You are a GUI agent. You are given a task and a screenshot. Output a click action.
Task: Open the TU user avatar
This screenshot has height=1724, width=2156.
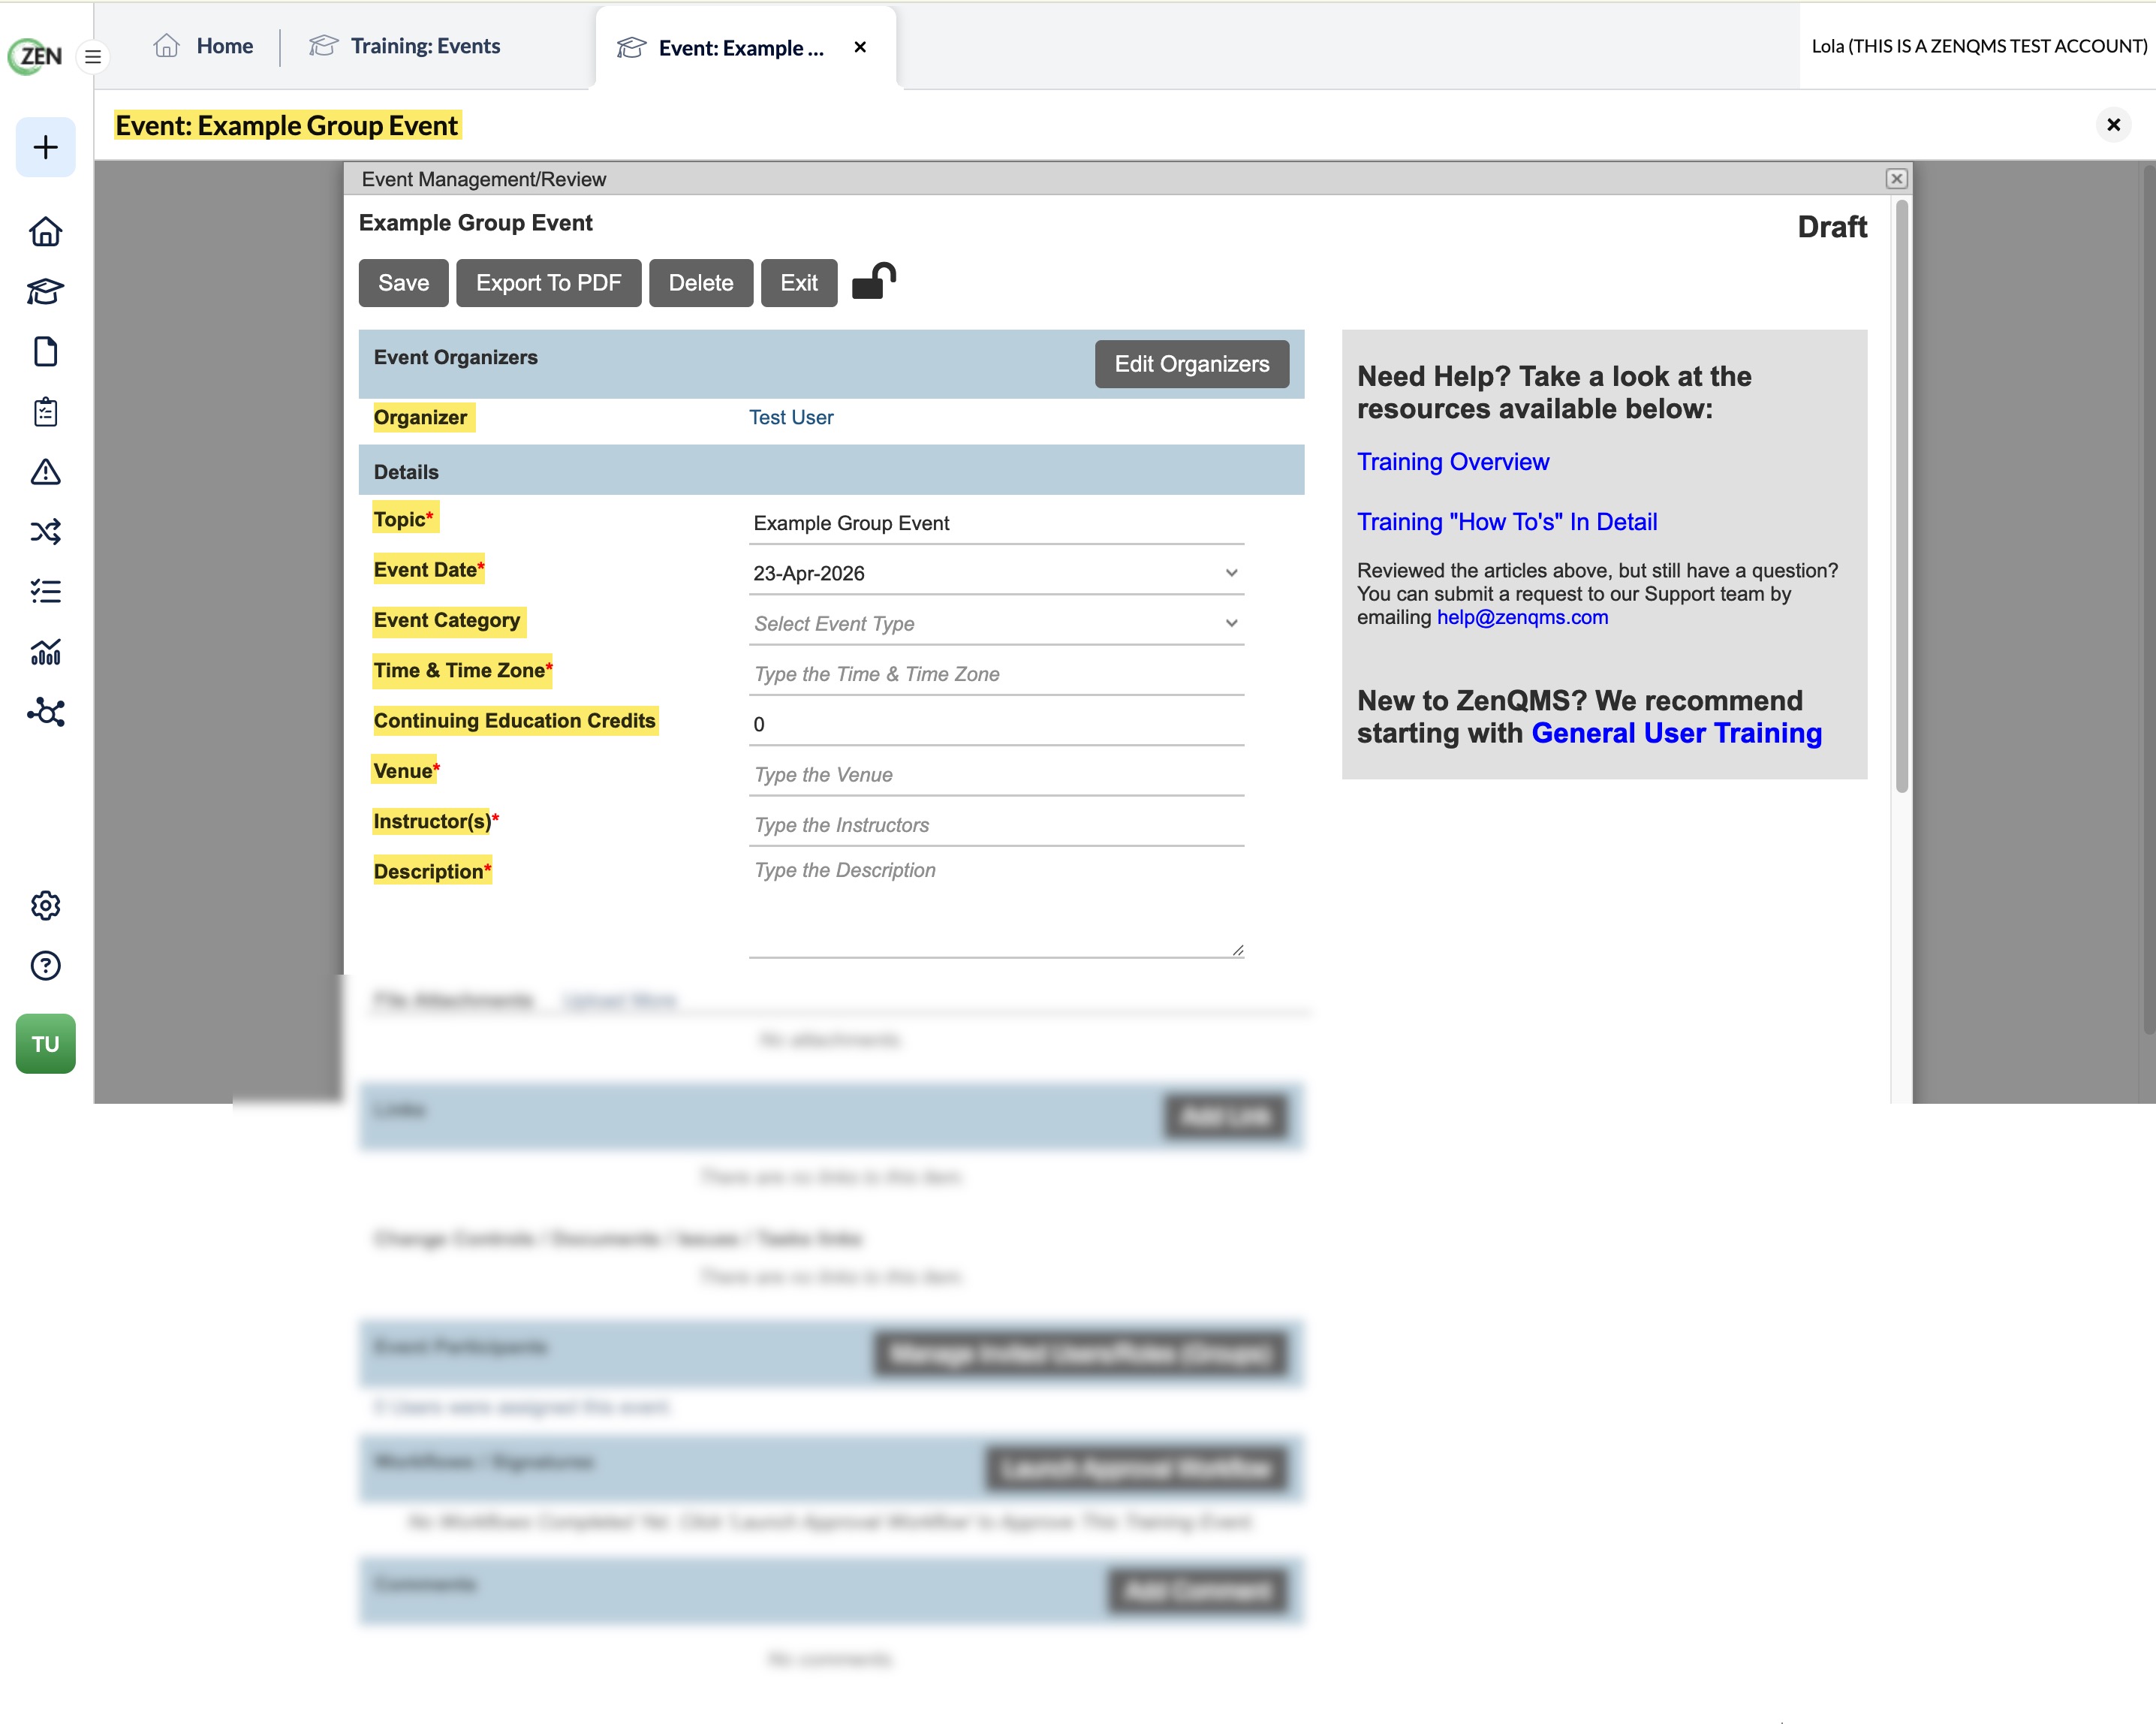45,1044
